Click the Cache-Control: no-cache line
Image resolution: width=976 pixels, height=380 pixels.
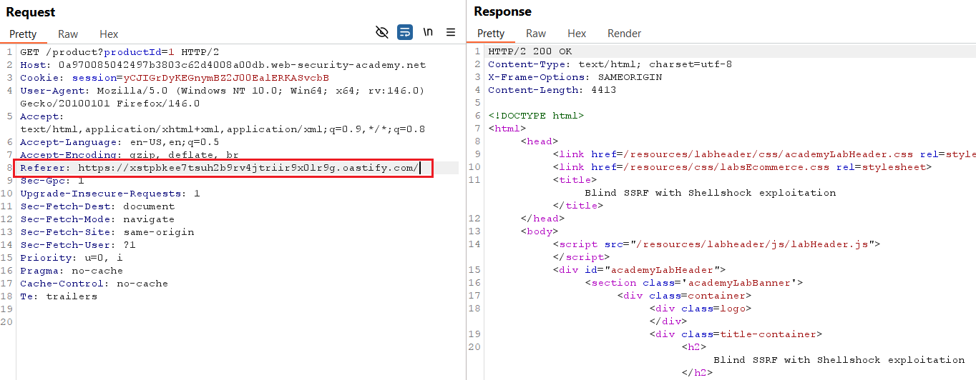pos(94,284)
